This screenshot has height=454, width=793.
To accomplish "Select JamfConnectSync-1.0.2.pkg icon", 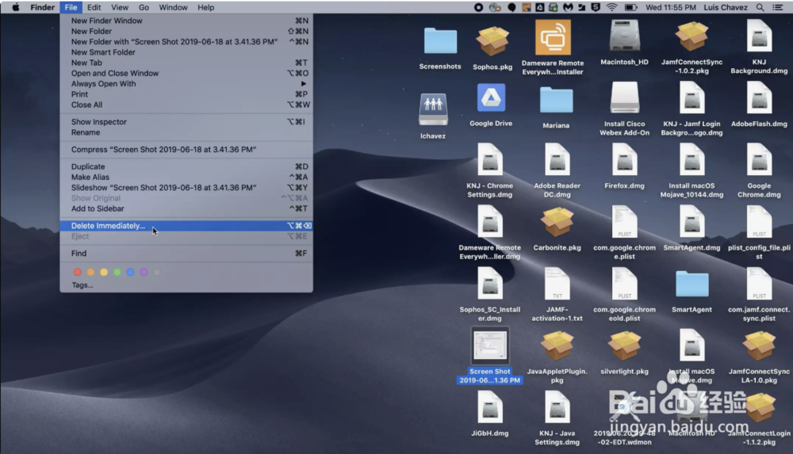I will [x=691, y=36].
